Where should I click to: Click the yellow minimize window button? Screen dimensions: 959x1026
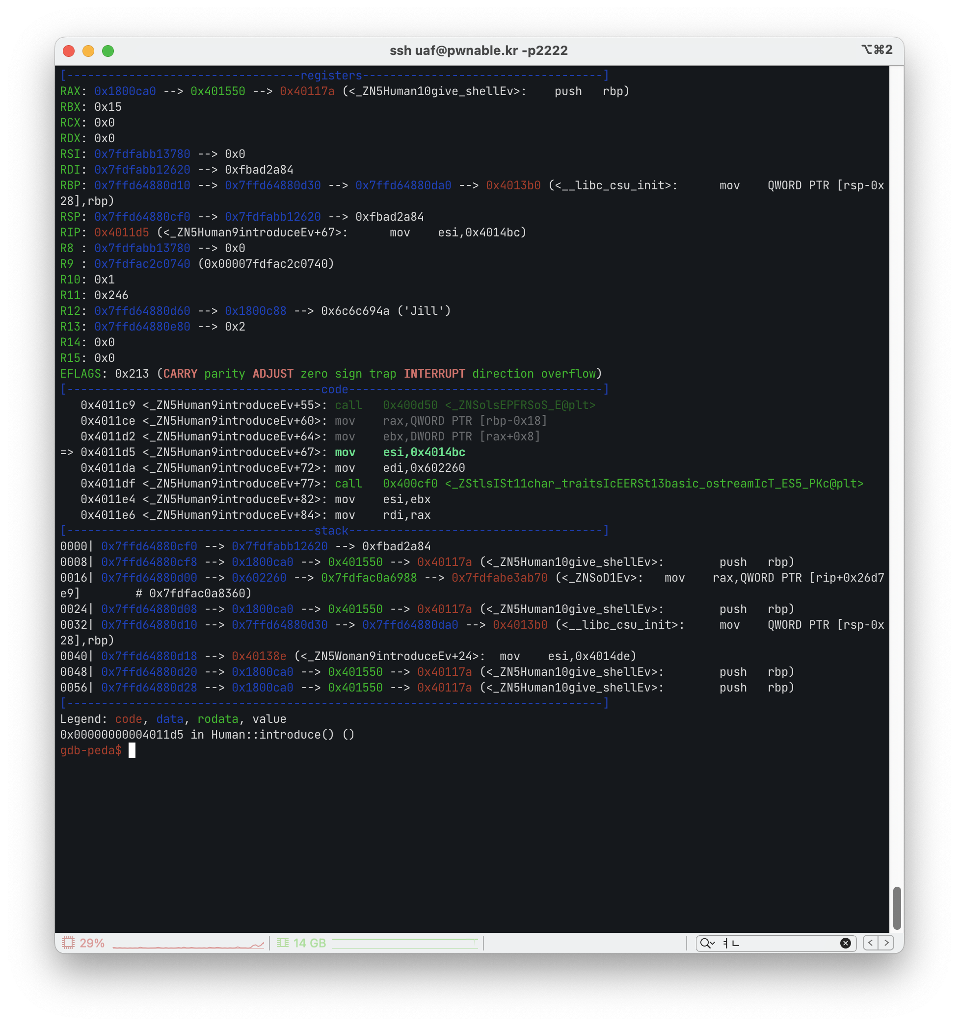[x=88, y=51]
